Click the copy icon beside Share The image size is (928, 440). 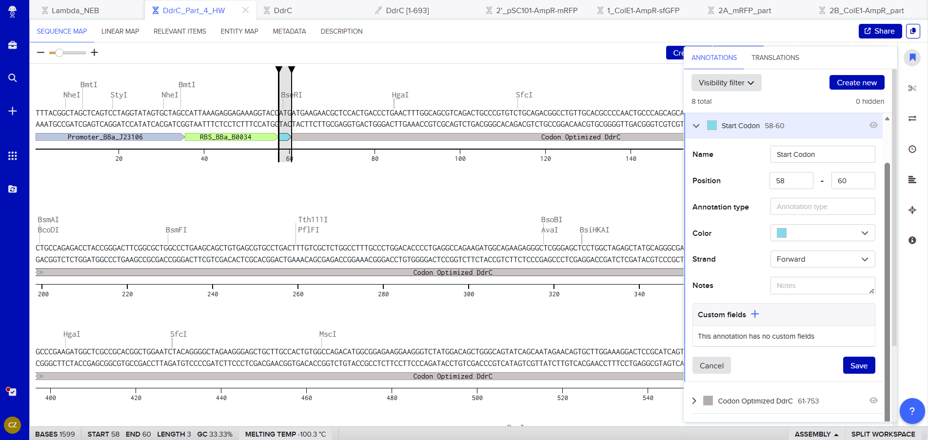(912, 31)
